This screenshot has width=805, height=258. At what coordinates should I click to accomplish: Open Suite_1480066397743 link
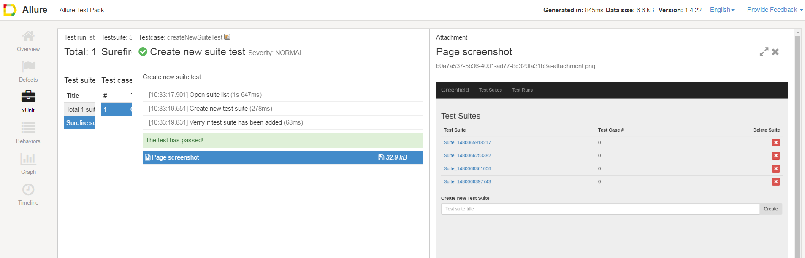pos(467,182)
